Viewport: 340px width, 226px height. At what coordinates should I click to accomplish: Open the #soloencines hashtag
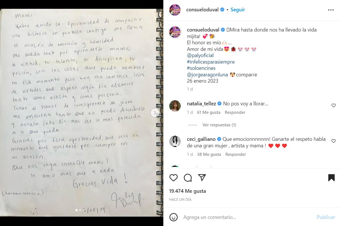[x=201, y=68]
